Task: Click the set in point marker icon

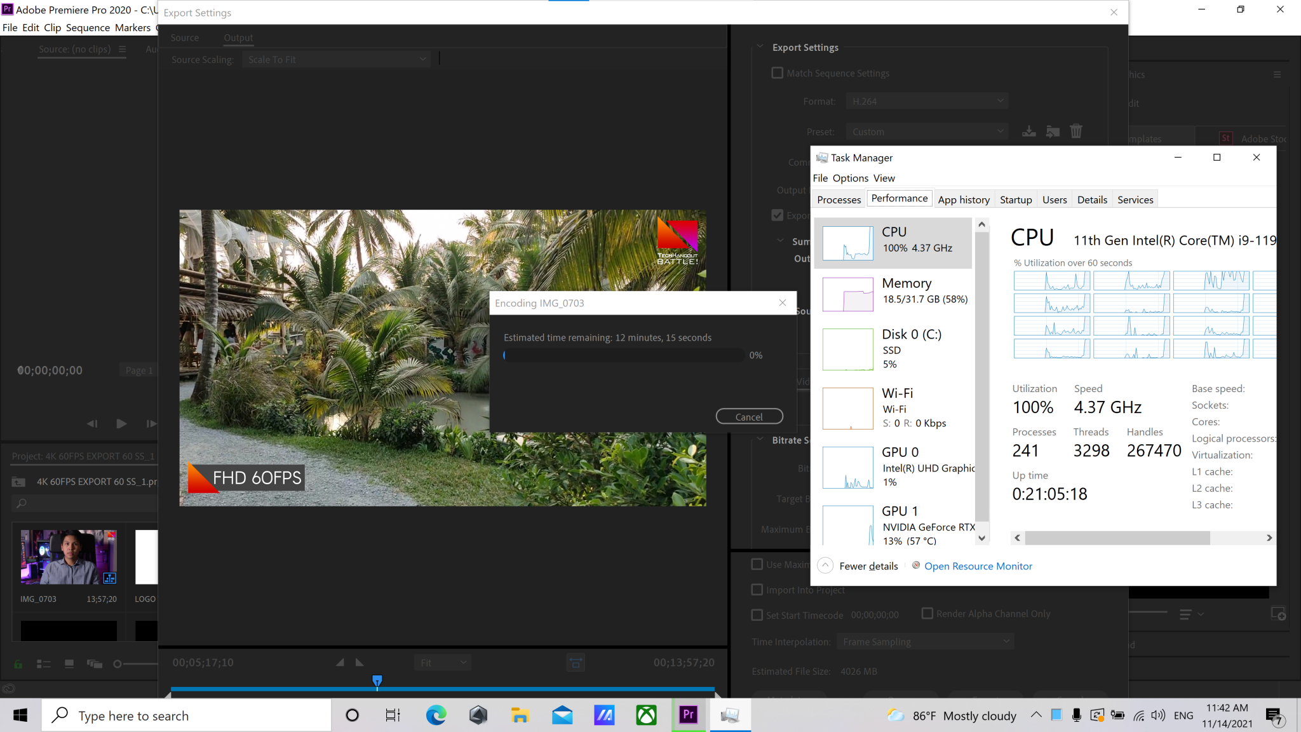Action: [x=340, y=663]
